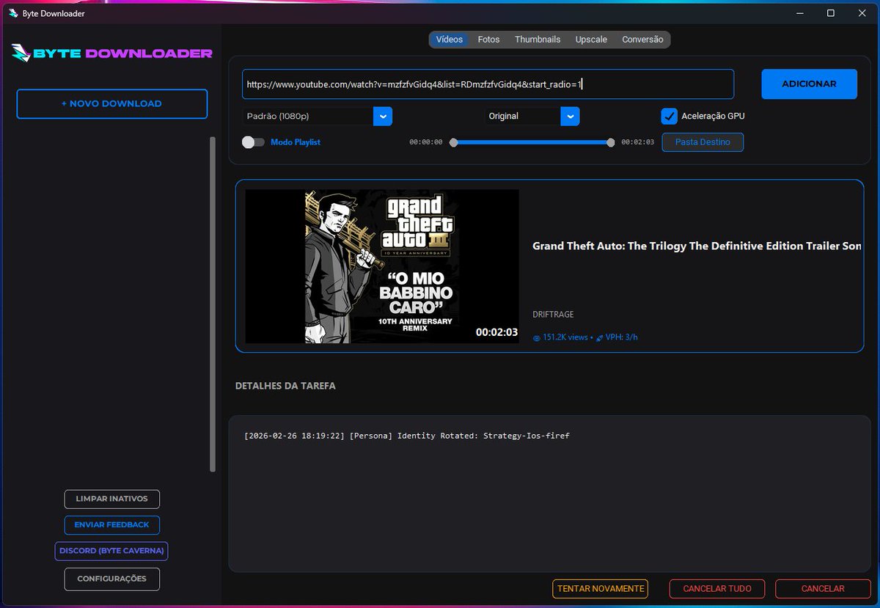Click the trim slider start handle at 00:00:00

[x=453, y=142]
